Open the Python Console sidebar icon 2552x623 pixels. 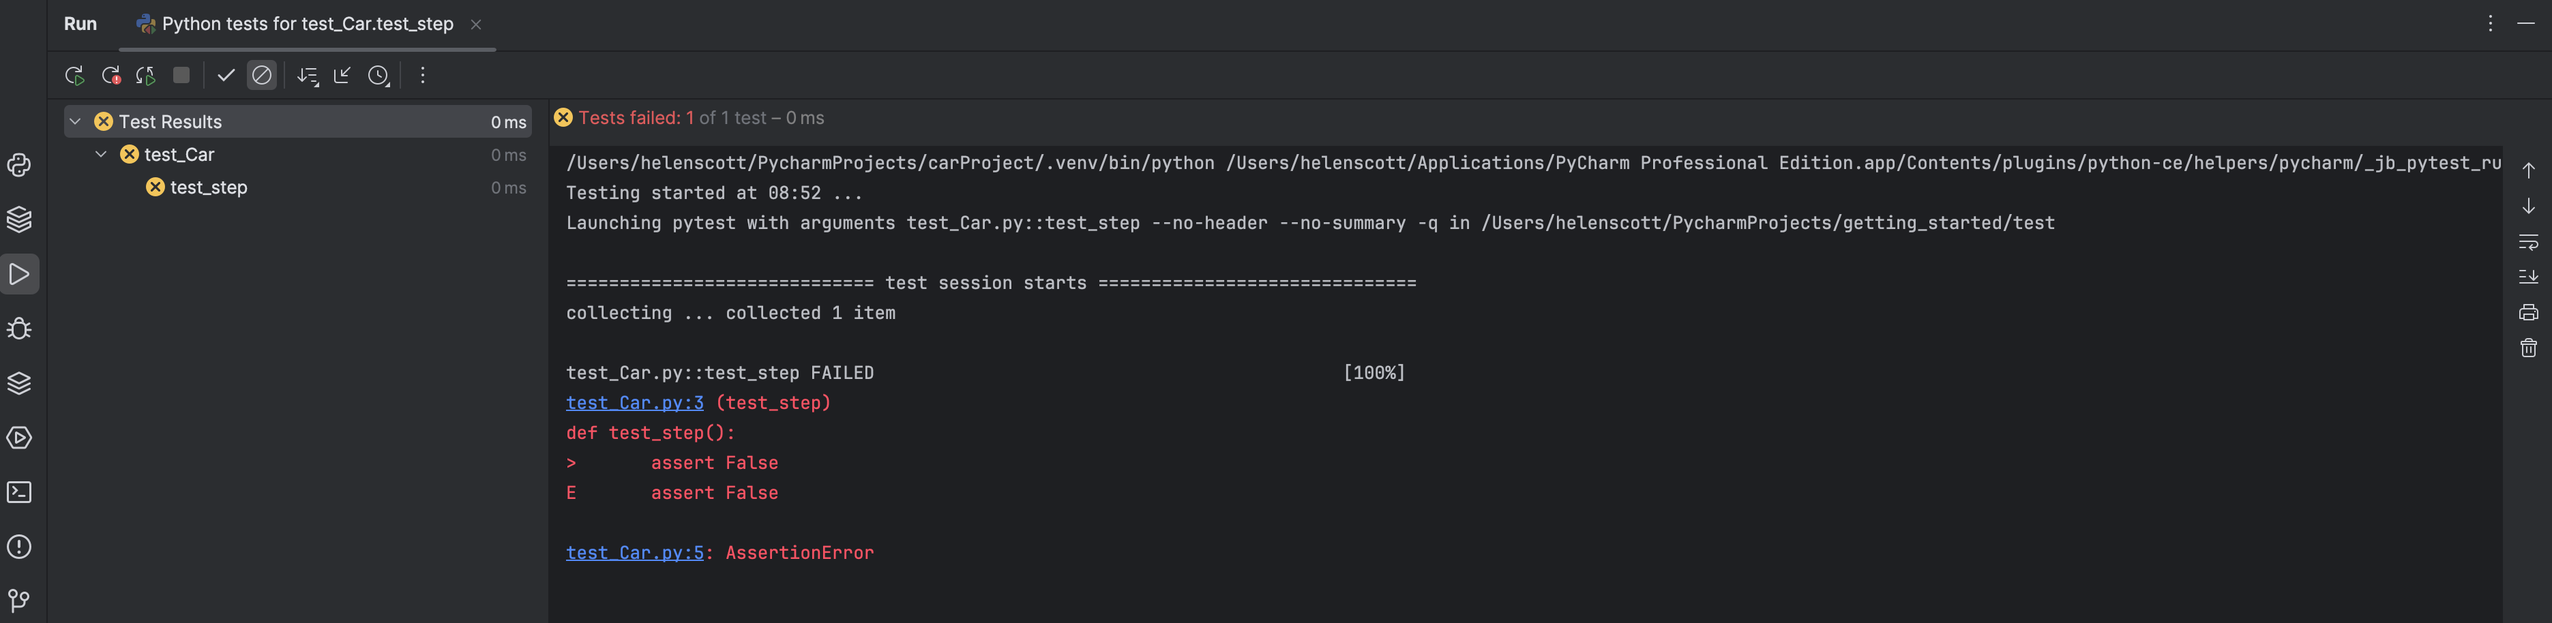point(19,166)
